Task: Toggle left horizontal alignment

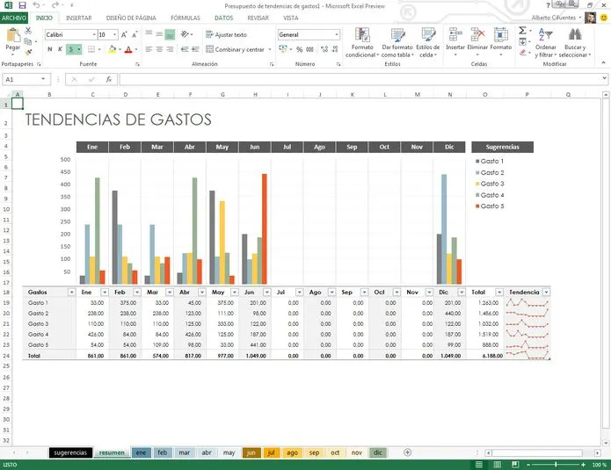Action: point(149,49)
